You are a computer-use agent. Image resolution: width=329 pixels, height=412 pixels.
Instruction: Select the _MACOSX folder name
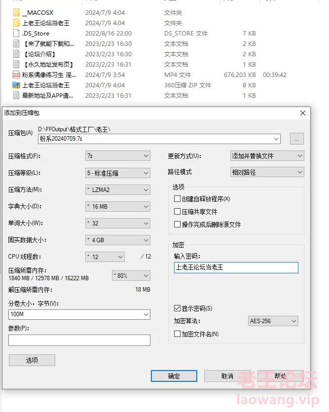click(38, 13)
